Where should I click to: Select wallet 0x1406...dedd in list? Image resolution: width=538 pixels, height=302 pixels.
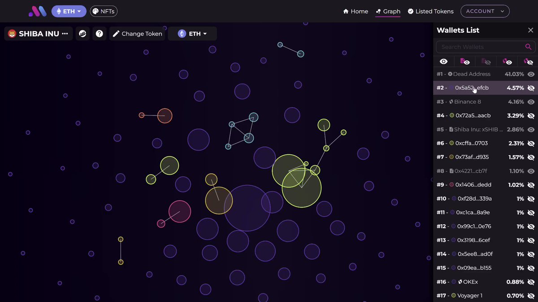coord(486,185)
